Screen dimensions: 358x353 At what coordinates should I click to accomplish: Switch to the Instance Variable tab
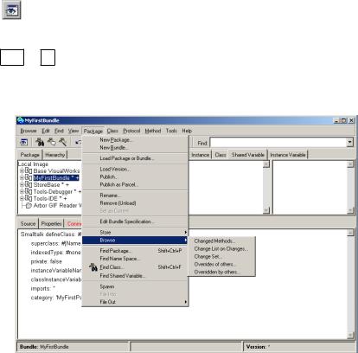(x=288, y=155)
